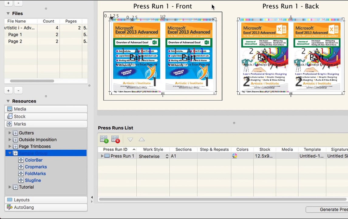Click the minus button above Files header
The height and width of the screenshot is (219, 348).
pyautogui.click(x=19, y=3)
